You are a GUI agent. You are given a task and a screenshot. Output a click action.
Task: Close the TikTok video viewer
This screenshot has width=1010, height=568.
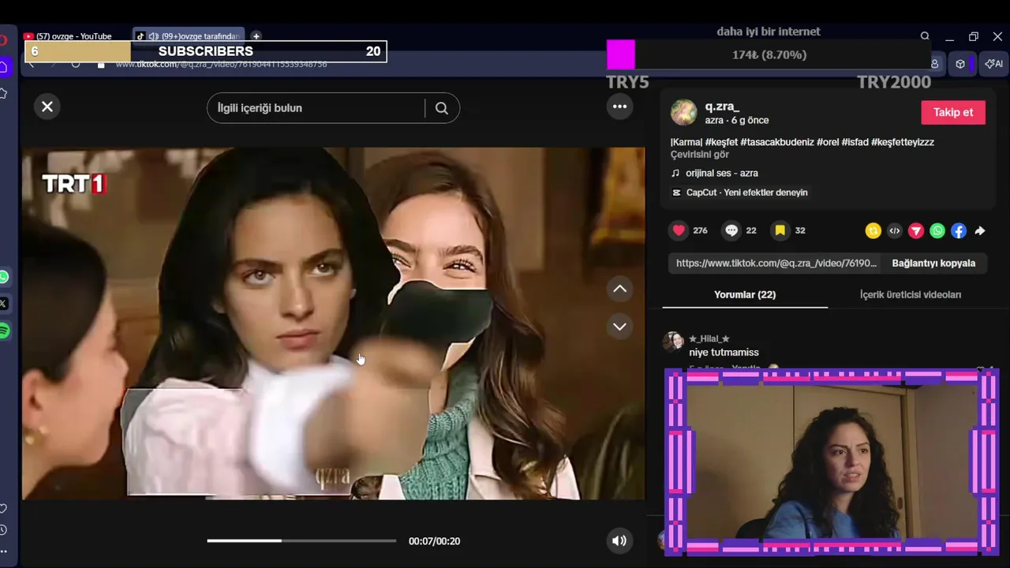(47, 106)
